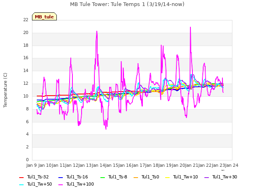Click the orange Tul1_Ts0 legend swatch
The width and height of the screenshot is (256, 192).
[136, 177]
